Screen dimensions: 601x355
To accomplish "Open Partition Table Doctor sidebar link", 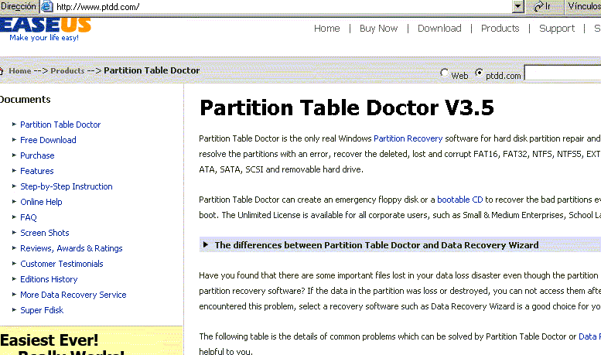I will (60, 125).
